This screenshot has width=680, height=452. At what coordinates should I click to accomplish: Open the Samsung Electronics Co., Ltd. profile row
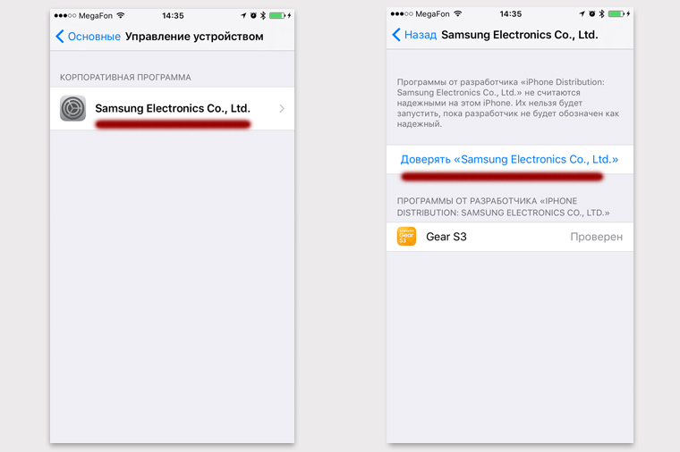click(x=172, y=108)
